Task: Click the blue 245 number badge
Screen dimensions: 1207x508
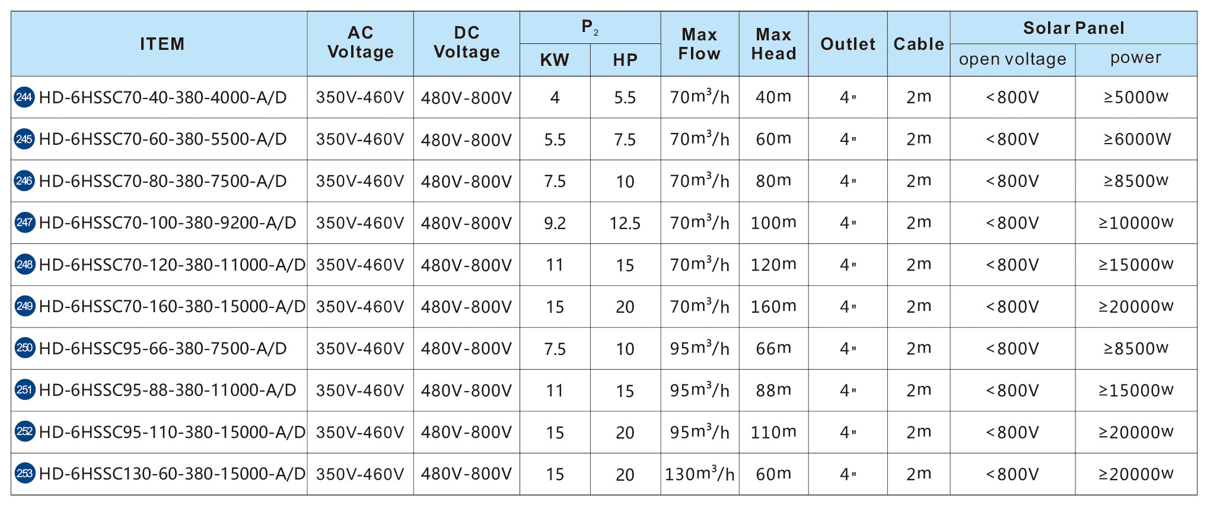Action: 24,139
